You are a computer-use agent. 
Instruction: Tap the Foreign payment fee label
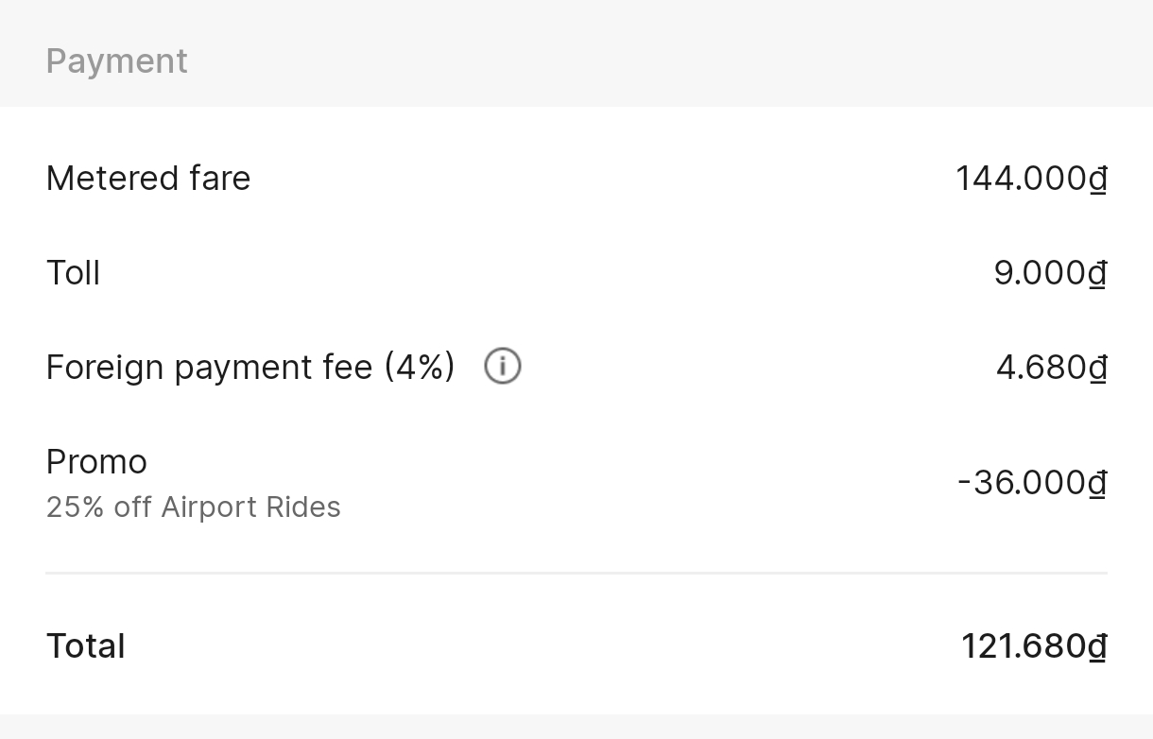click(210, 367)
